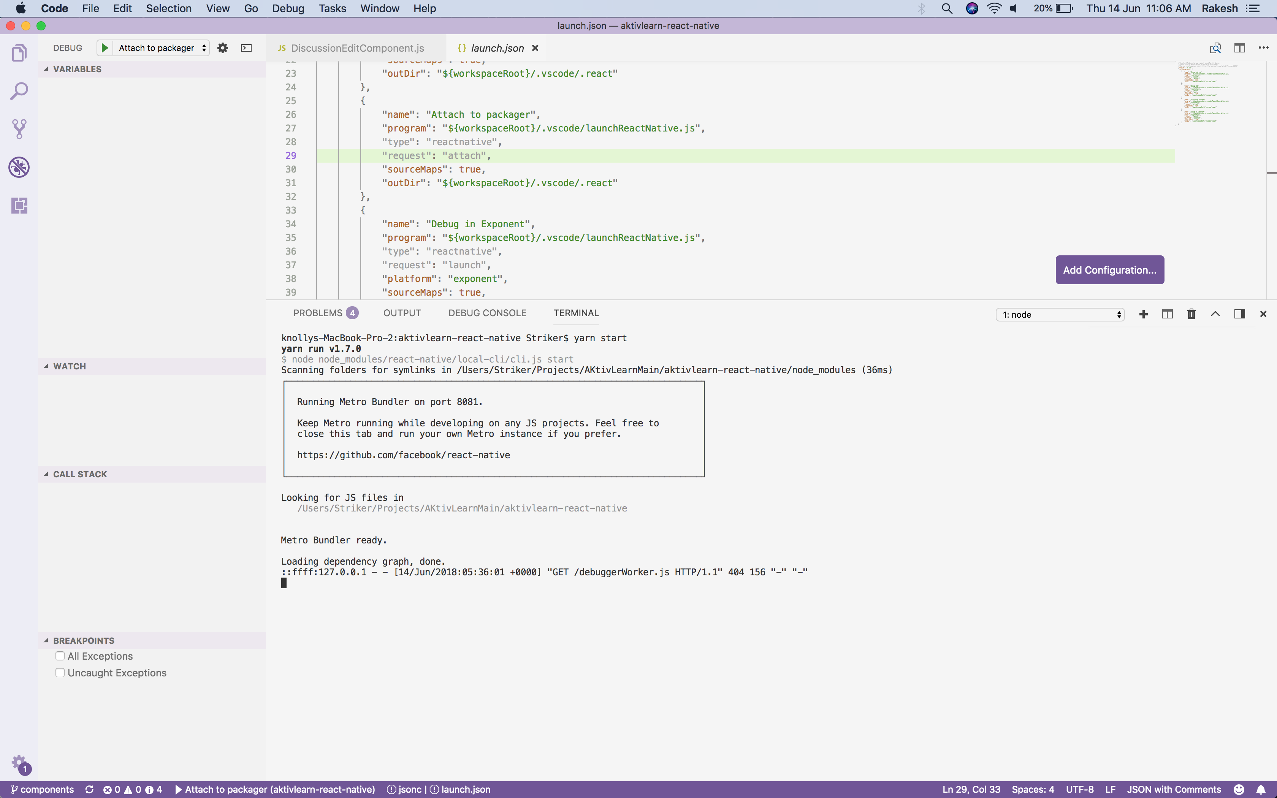Click the Add Configuration button
This screenshot has height=798, width=1277.
pyautogui.click(x=1109, y=270)
